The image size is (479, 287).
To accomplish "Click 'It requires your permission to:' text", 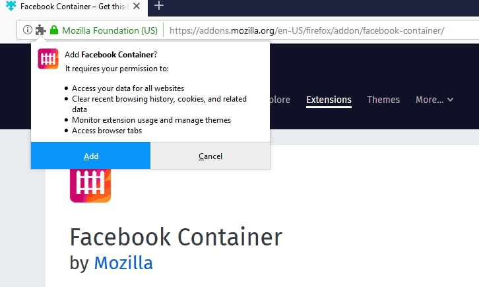I will point(117,69).
